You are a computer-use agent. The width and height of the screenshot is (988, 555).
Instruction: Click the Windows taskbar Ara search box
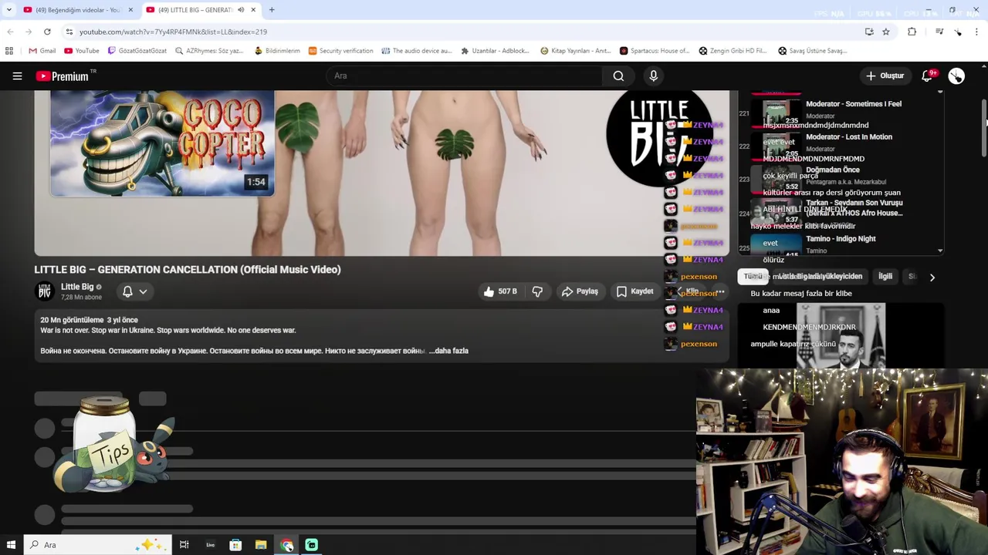tap(98, 545)
